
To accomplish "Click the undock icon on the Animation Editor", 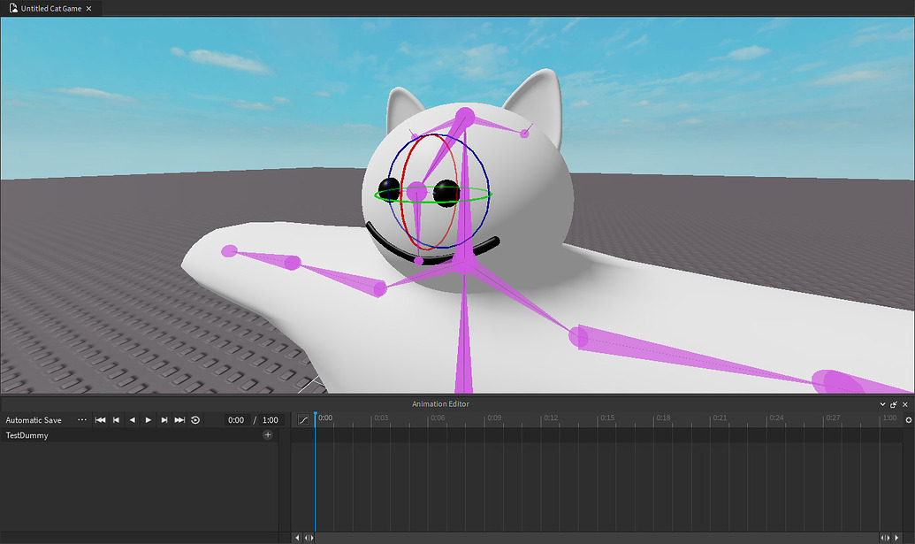I will (x=894, y=404).
